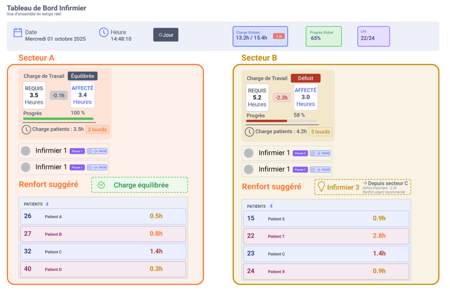
Task: Expand the Renfort suggéré box for Infirmier 3
Action: coord(363,186)
